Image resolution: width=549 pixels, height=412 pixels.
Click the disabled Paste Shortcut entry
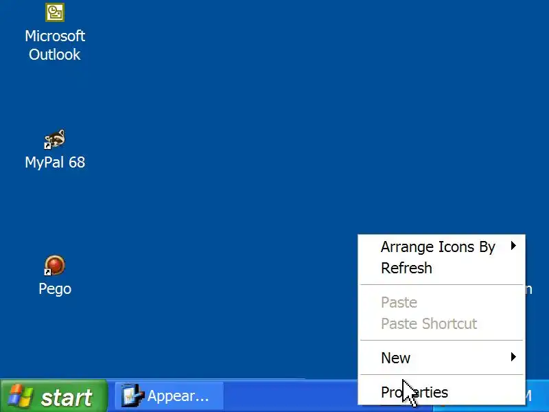coord(441,323)
